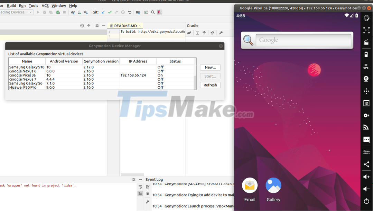The image size is (373, 211).
Task: Power off the virtual device
Action: (x=366, y=201)
